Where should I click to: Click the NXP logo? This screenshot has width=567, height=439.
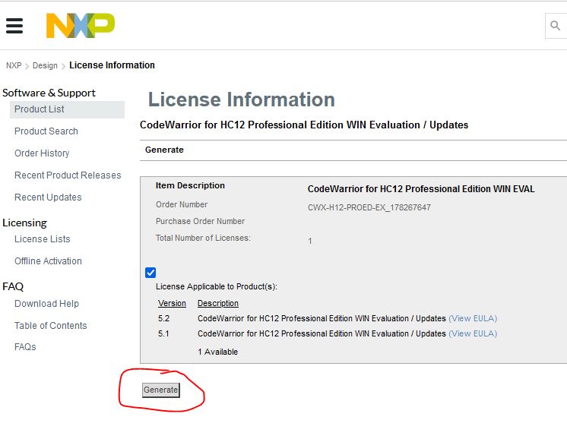coord(81,25)
